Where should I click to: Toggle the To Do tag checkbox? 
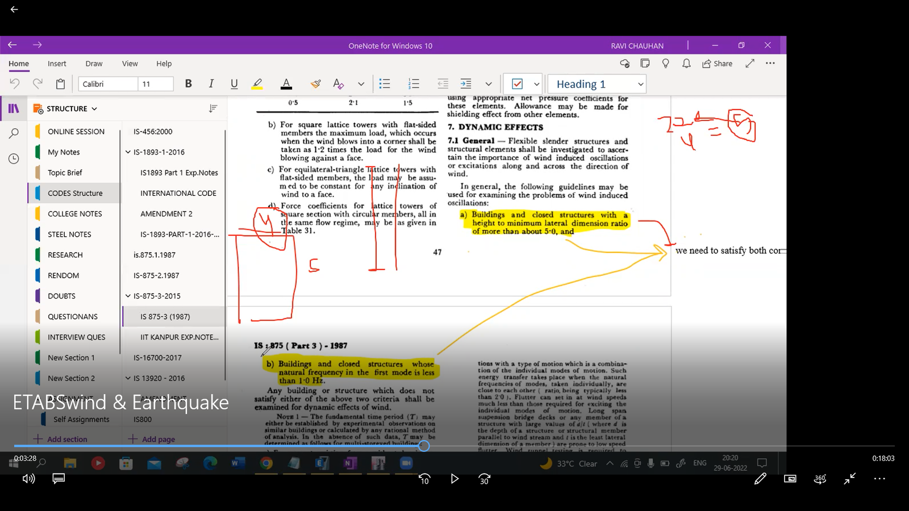(517, 84)
